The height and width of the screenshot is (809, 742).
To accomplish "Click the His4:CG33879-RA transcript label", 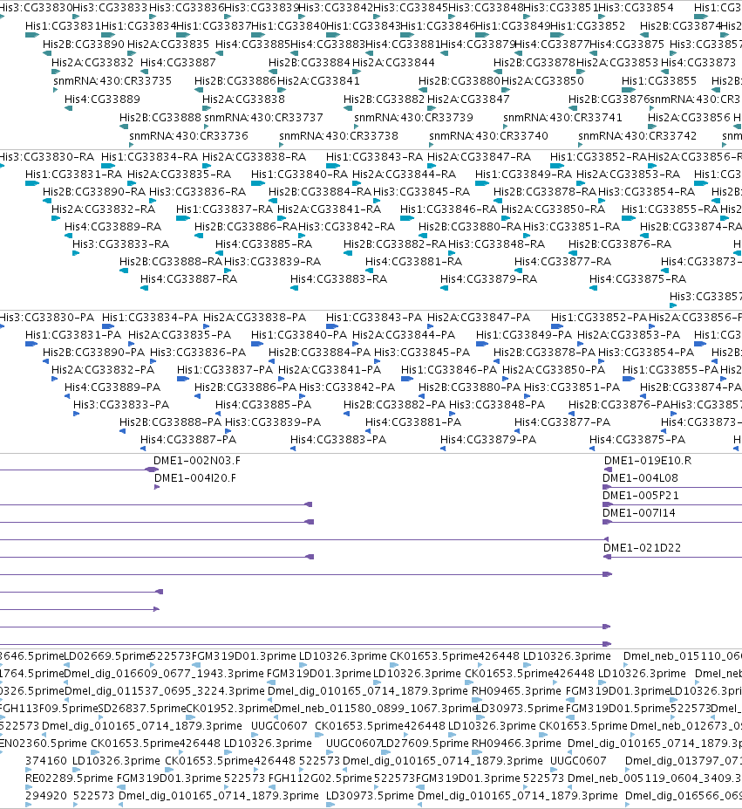I will [488, 279].
